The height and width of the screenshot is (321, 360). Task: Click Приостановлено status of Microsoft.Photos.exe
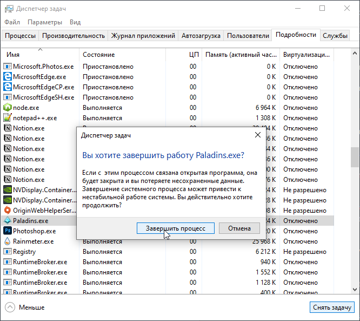pyautogui.click(x=108, y=67)
